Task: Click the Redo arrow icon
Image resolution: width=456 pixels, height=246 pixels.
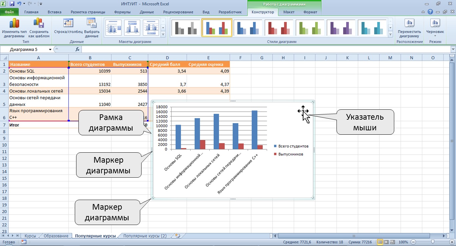Action: click(30, 4)
